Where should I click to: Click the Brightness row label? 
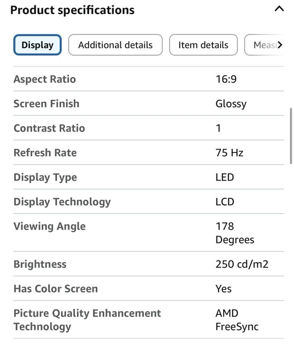point(40,264)
